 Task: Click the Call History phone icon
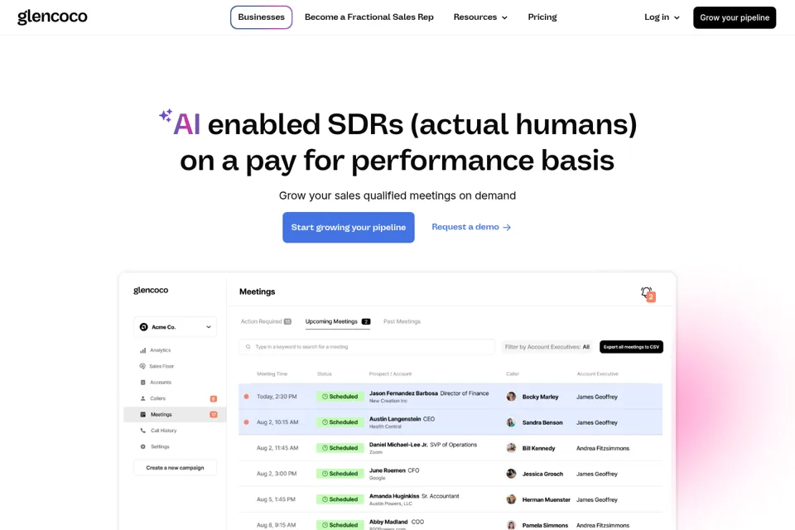[143, 431]
